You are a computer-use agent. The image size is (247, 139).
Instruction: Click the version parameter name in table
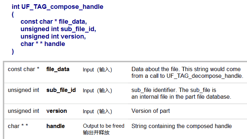[57, 111]
